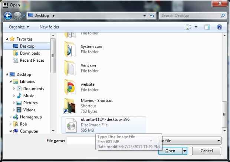Click the arrow after Desktop in address bar

[54, 16]
